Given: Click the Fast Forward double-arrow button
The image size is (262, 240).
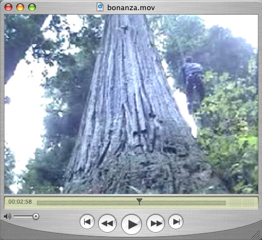Looking at the screenshot, I should pyautogui.click(x=155, y=223).
